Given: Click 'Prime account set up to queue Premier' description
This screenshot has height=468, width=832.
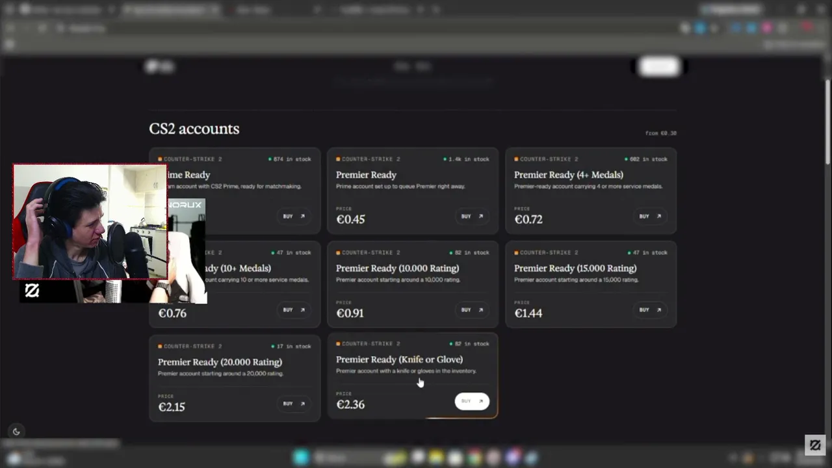Looking at the screenshot, I should 400,187.
